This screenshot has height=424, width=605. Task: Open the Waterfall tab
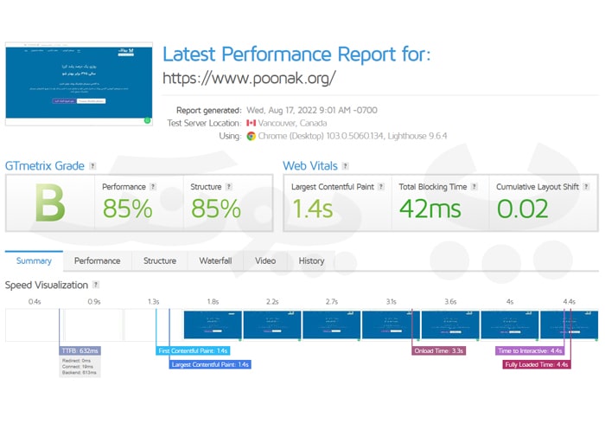click(215, 261)
